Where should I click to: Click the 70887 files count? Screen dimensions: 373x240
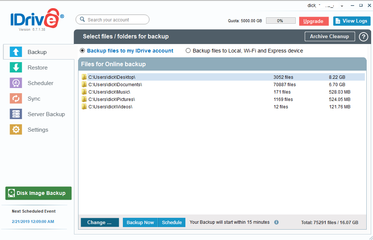(285, 85)
